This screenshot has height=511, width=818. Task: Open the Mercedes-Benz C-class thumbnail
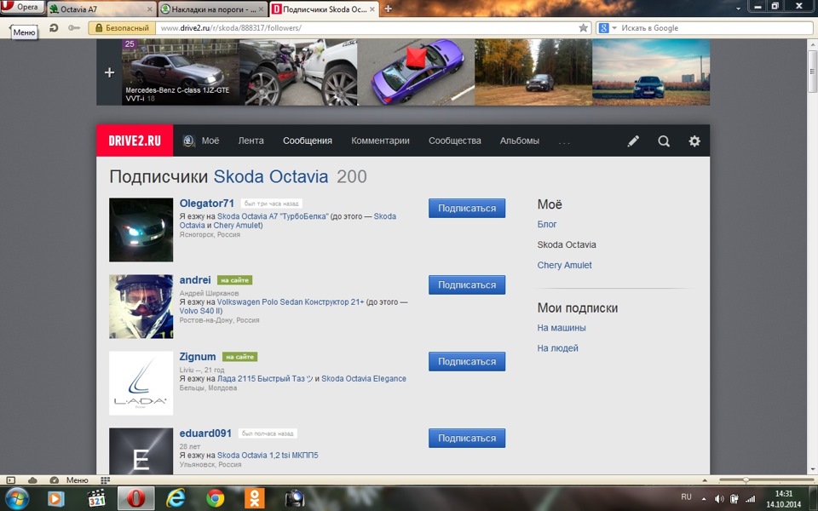click(181, 72)
